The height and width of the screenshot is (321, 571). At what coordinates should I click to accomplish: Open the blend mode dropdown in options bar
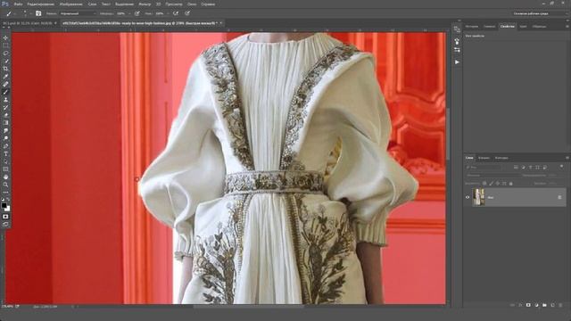pyautogui.click(x=78, y=13)
